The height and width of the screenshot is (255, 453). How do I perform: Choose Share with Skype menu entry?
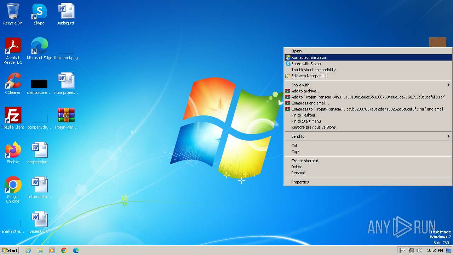(368, 64)
